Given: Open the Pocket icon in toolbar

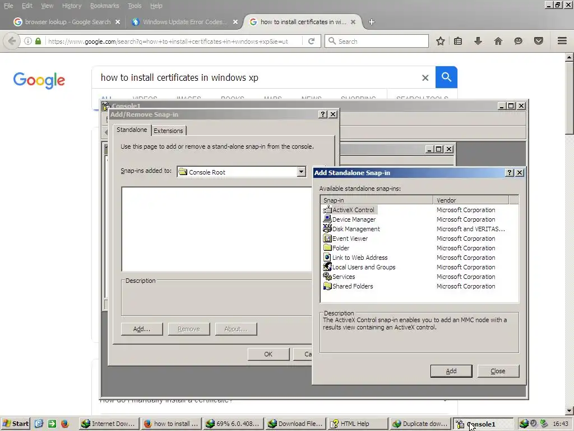Looking at the screenshot, I should pos(538,41).
